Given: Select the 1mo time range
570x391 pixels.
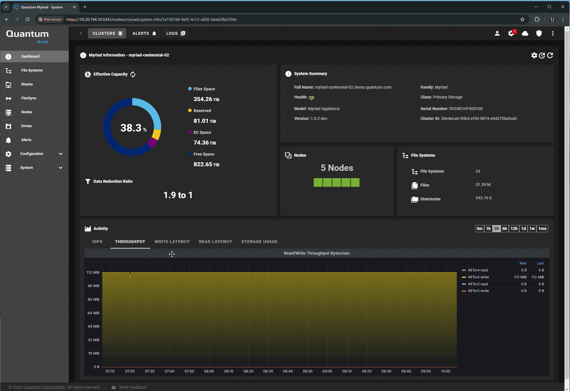Looking at the screenshot, I should [x=542, y=229].
